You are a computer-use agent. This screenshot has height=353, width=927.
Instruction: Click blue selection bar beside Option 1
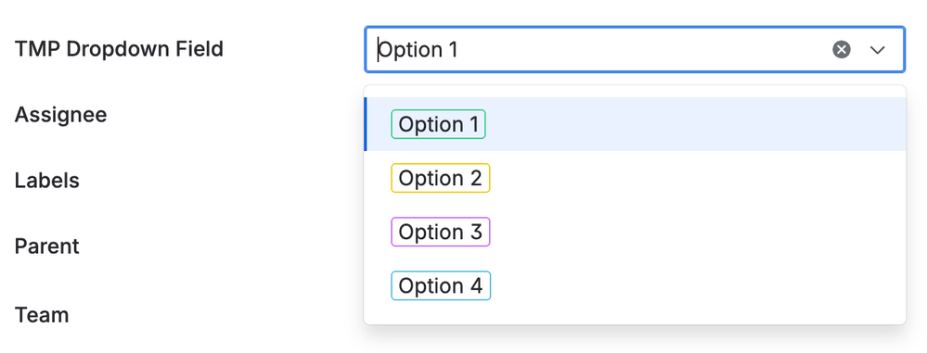(x=366, y=124)
